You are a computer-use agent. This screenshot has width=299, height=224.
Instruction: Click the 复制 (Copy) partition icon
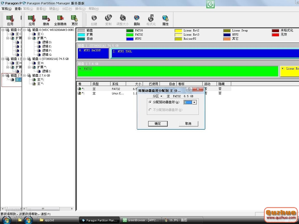pyautogui.click(x=108, y=20)
